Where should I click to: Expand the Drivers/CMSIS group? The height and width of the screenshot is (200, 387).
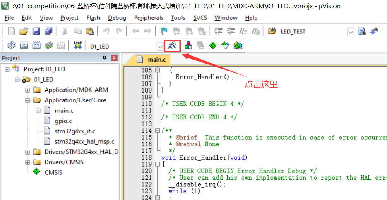tap(28, 162)
